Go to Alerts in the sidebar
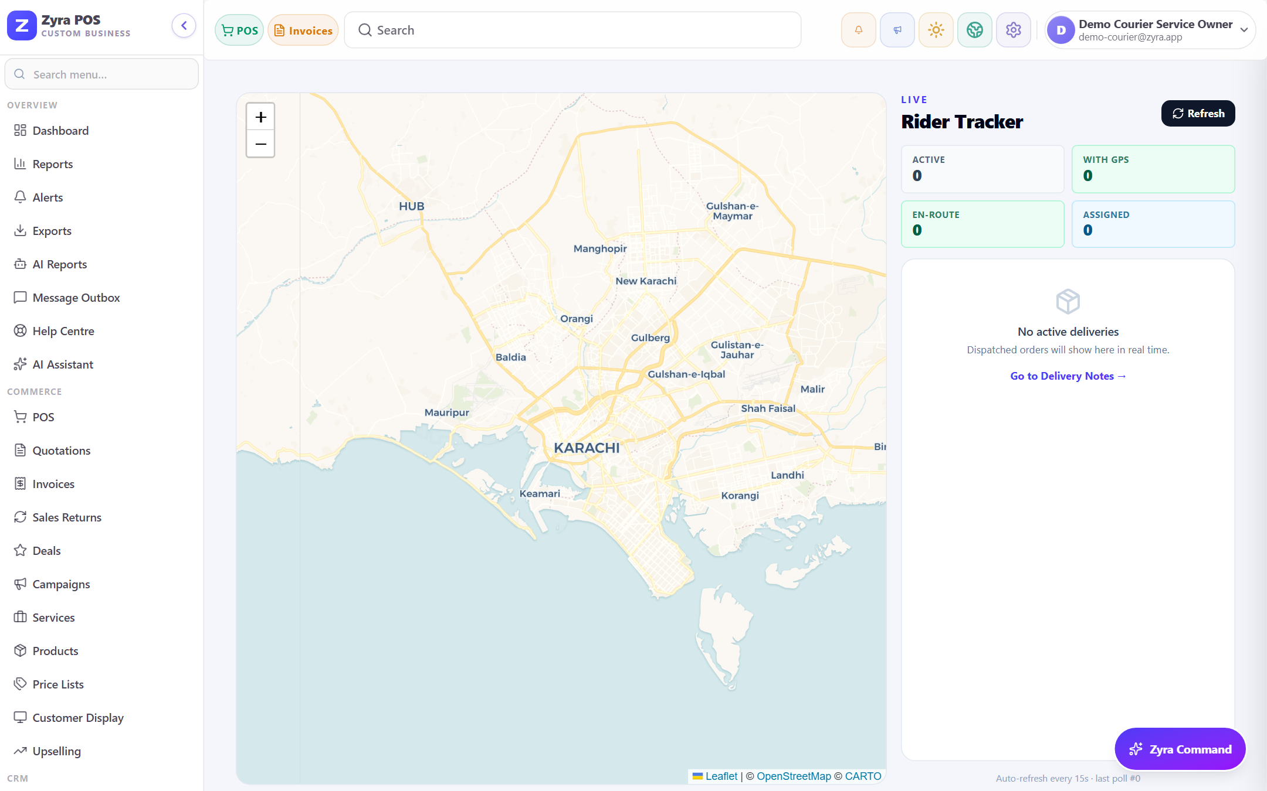The height and width of the screenshot is (791, 1267). tap(101, 197)
